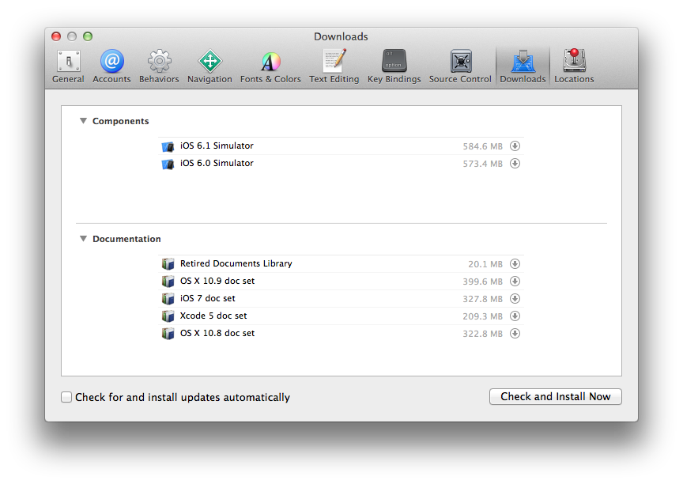The width and height of the screenshot is (683, 484).
Task: Click the OS X 10.8 doc set book icon
Action: pos(168,334)
